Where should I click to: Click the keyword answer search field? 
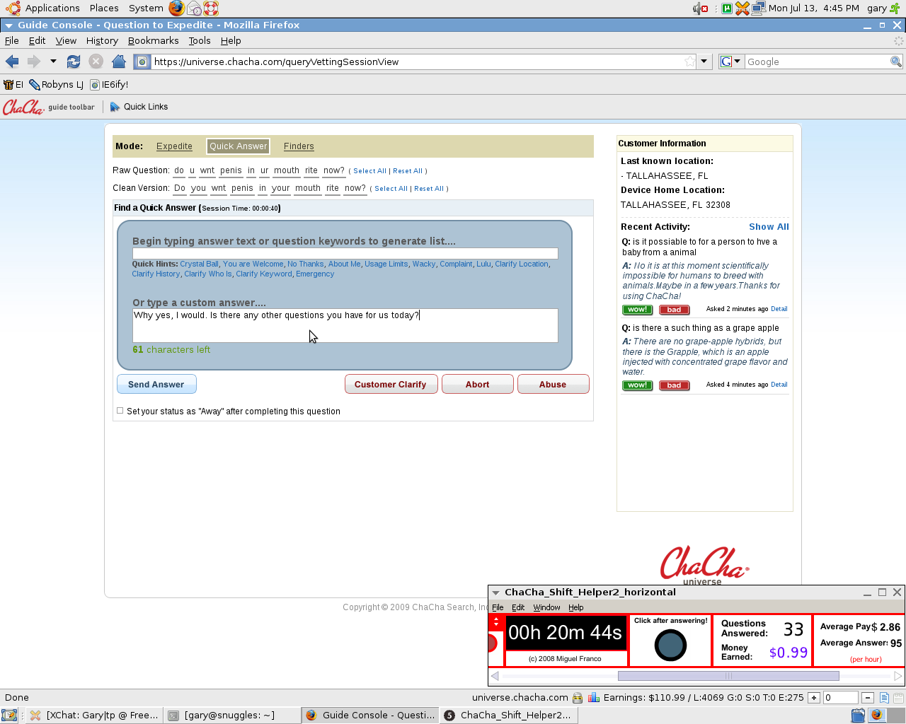click(x=345, y=253)
